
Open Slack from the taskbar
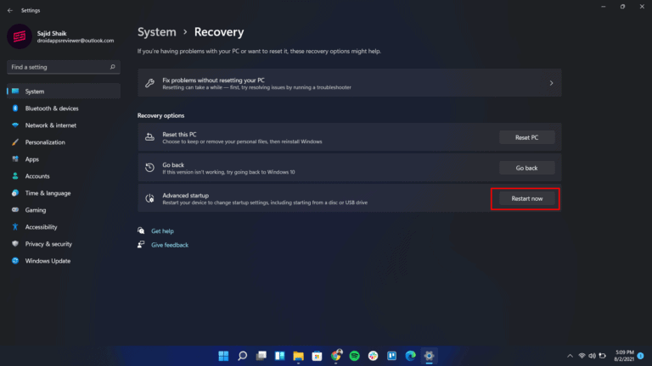point(373,356)
